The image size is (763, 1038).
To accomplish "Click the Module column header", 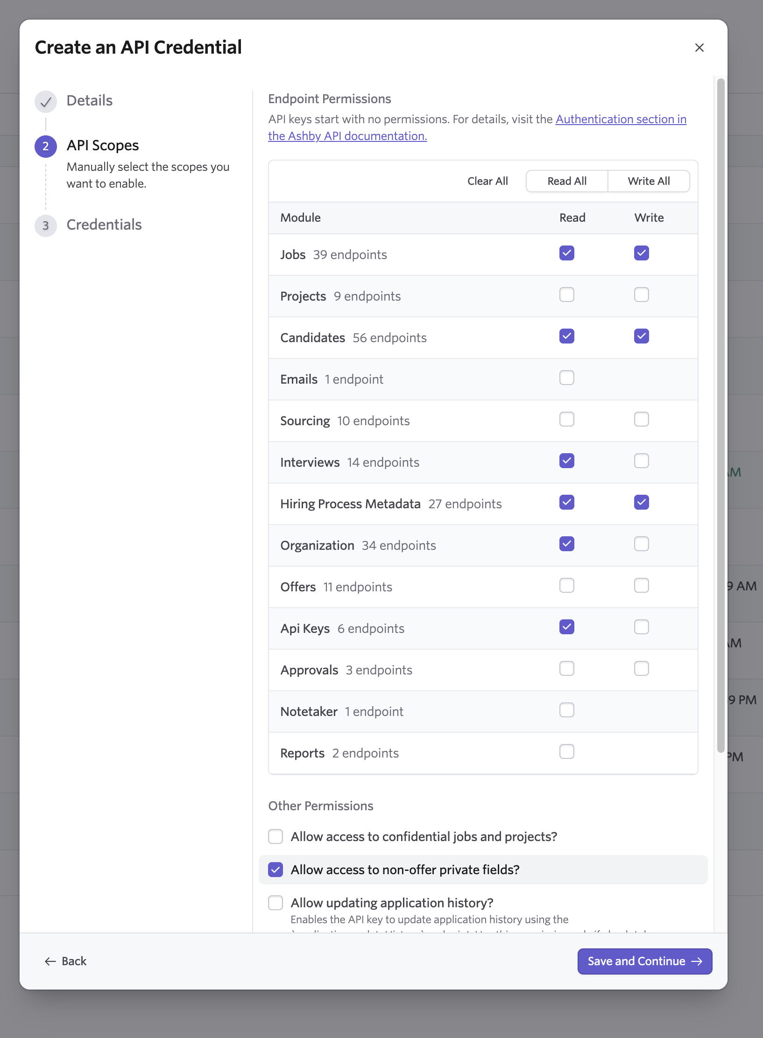I will (300, 217).
